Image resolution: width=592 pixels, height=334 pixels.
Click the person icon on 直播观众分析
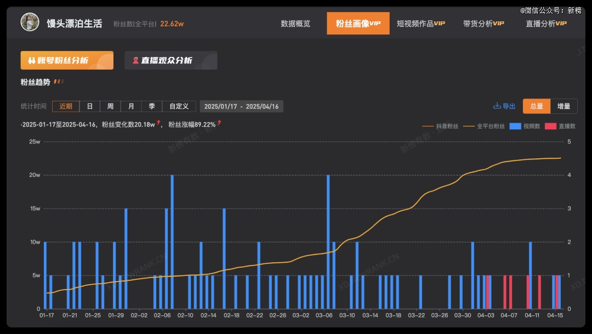(135, 60)
